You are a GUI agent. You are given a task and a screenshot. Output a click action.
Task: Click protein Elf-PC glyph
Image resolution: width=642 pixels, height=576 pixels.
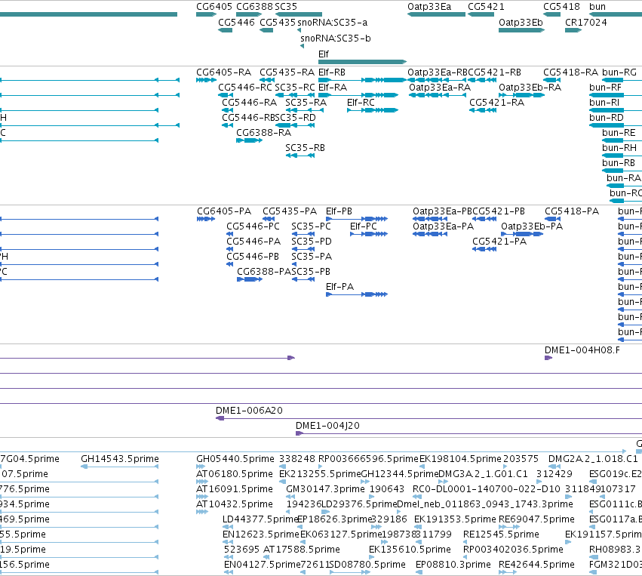click(x=368, y=234)
